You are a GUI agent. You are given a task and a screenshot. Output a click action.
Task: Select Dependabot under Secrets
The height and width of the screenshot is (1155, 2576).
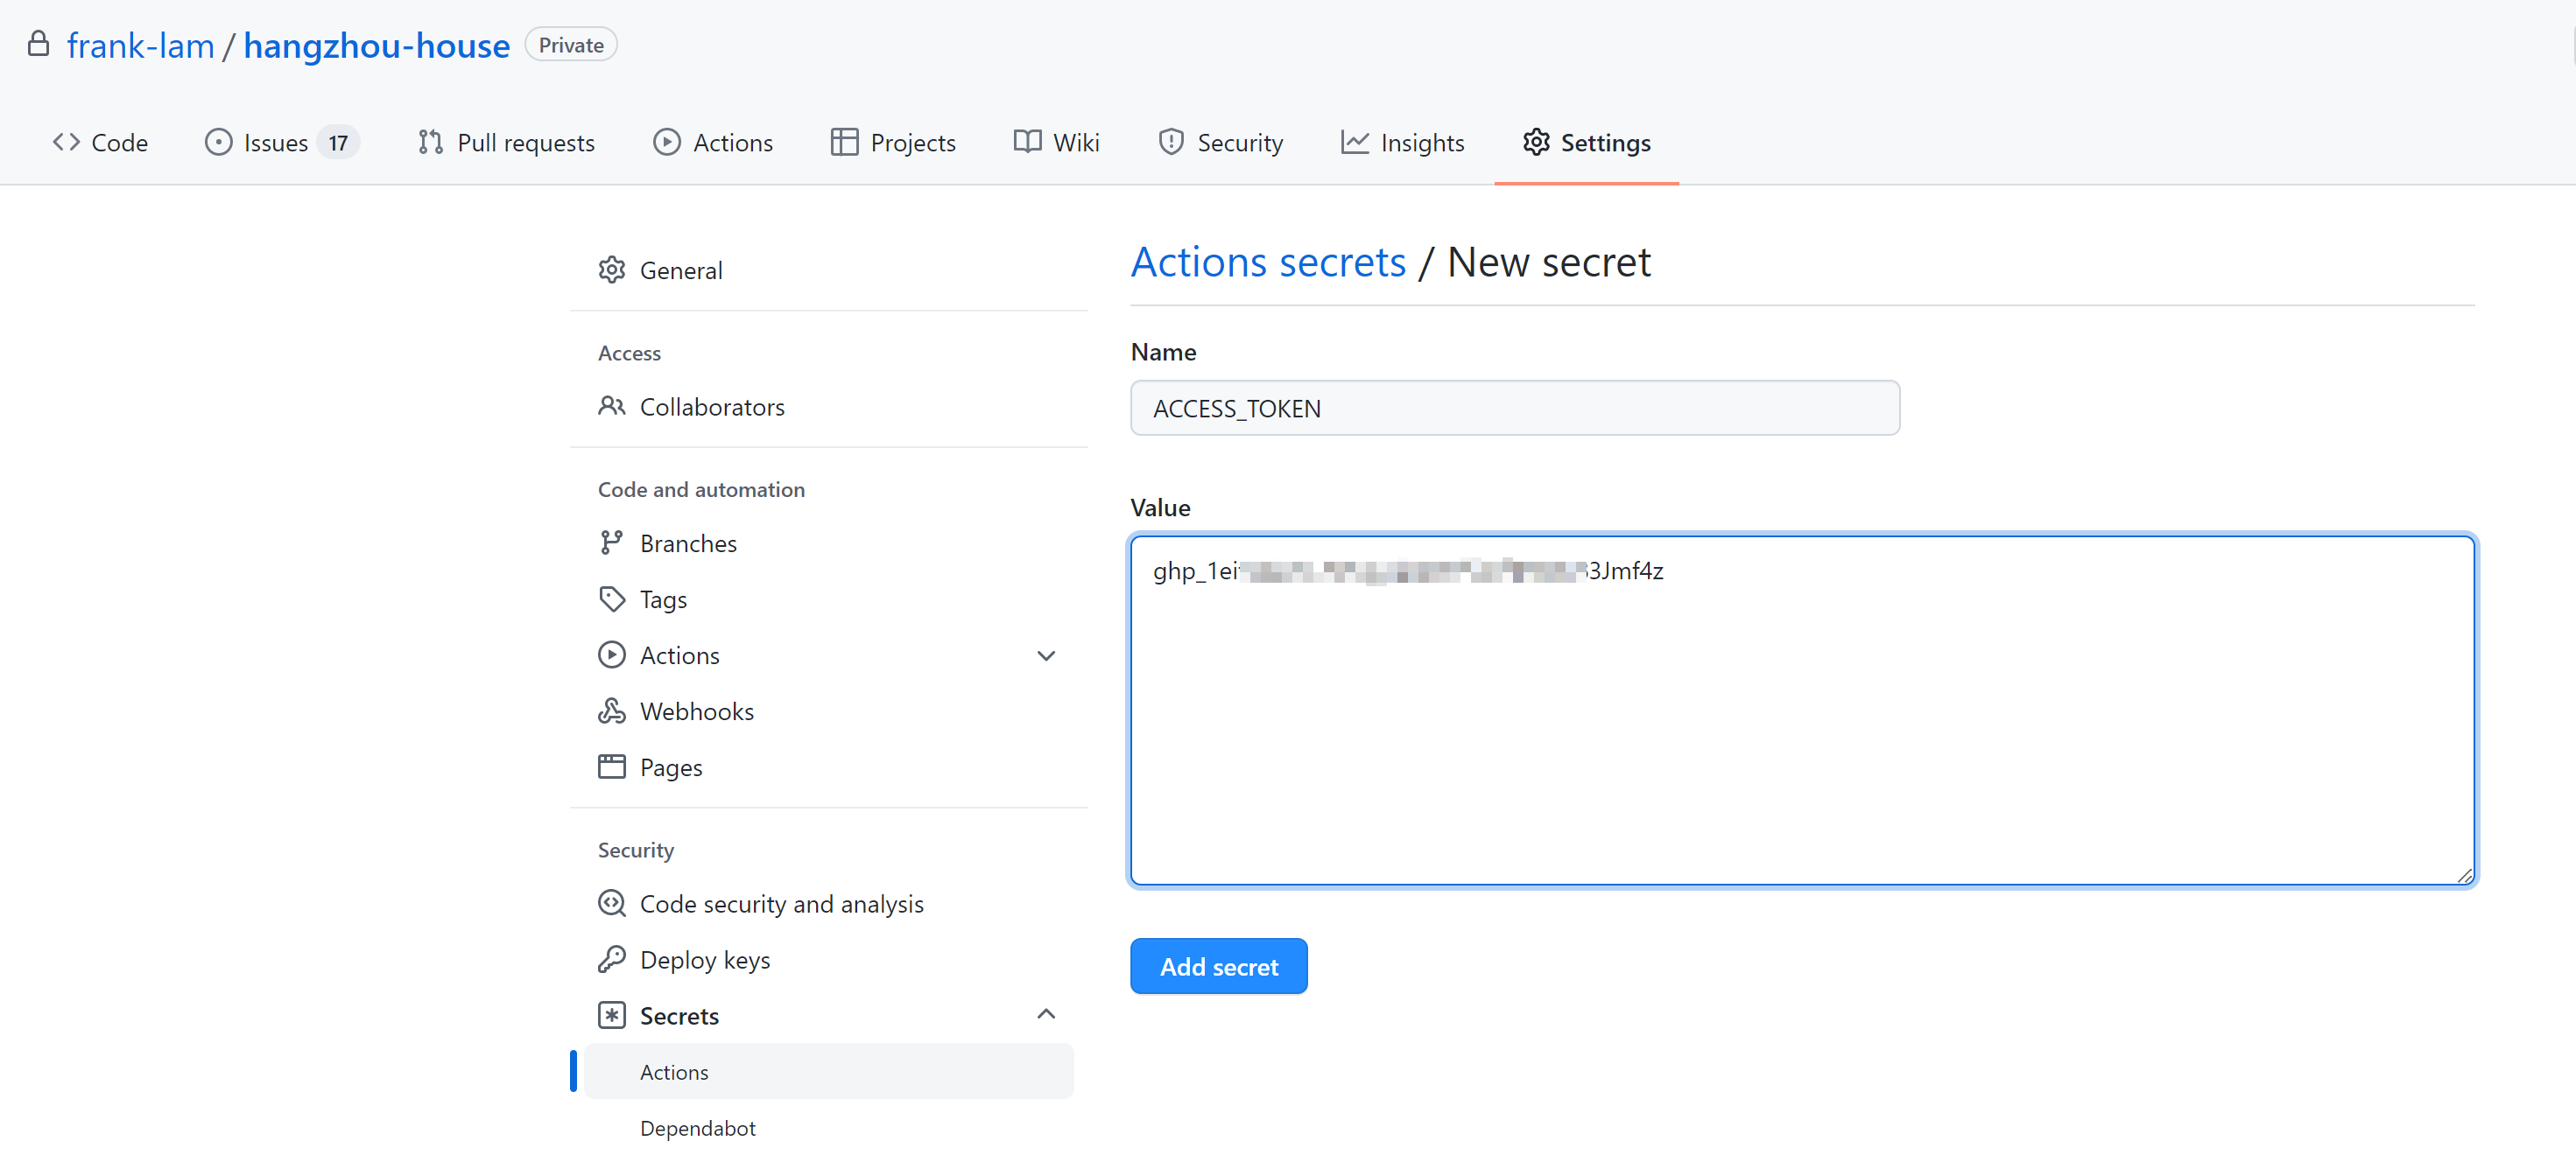(829, 1128)
